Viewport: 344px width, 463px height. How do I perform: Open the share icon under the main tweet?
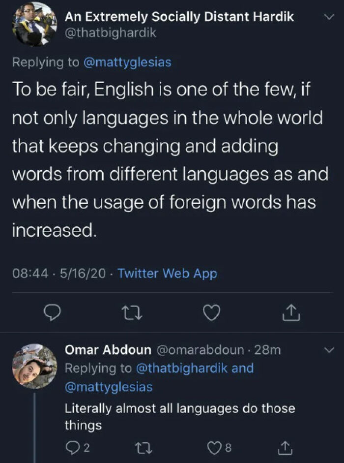pos(291,312)
